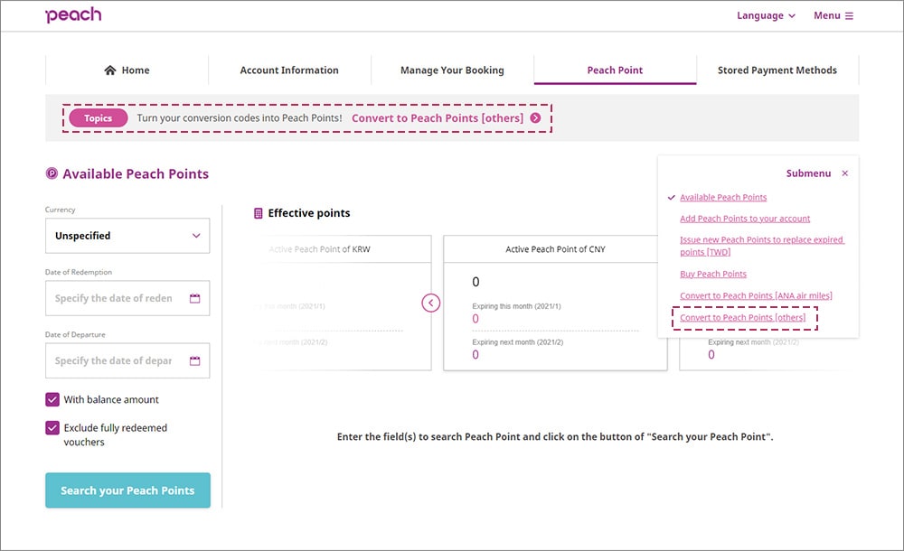This screenshot has height=551, width=904.
Task: Open Available Peach Points submenu link
Action: point(723,197)
